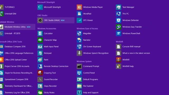Open WordPad icon

(79, 14)
